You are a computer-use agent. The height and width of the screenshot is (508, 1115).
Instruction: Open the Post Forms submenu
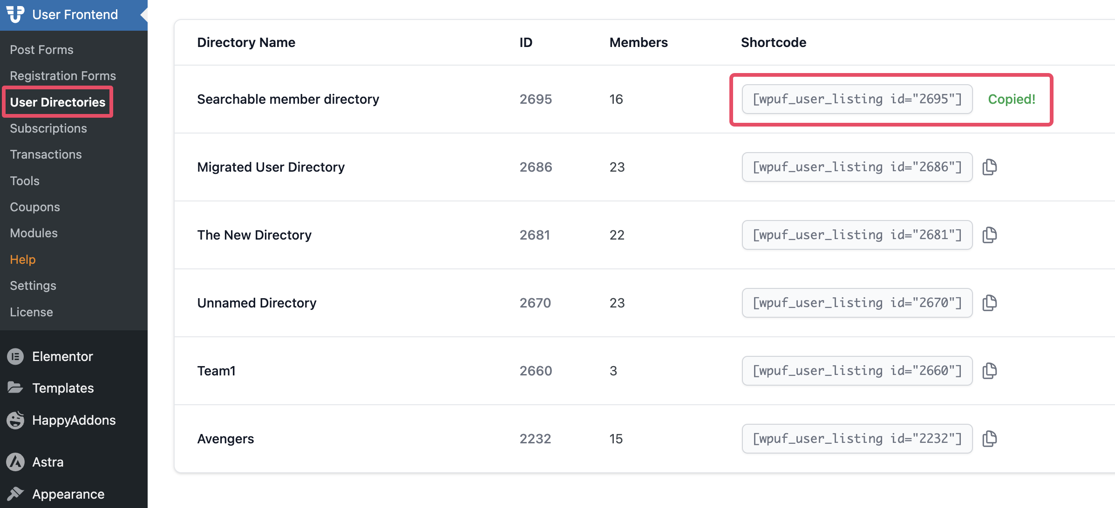41,50
